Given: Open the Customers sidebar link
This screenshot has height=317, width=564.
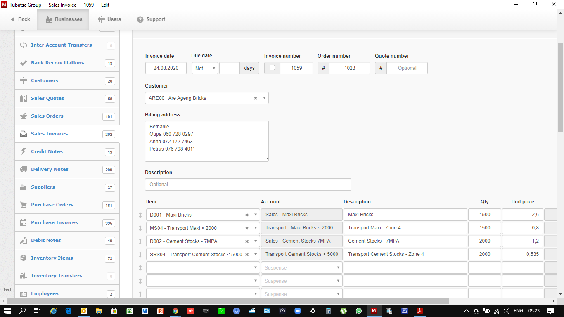Looking at the screenshot, I should 45,80.
